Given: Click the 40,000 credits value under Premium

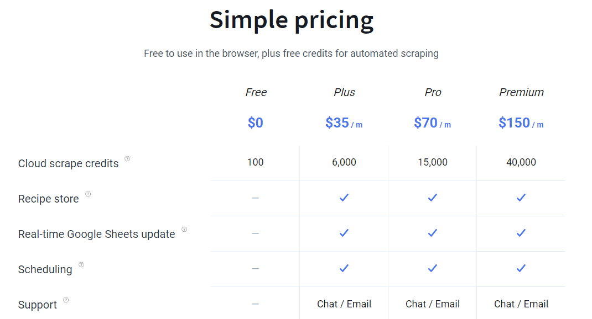Looking at the screenshot, I should point(521,162).
